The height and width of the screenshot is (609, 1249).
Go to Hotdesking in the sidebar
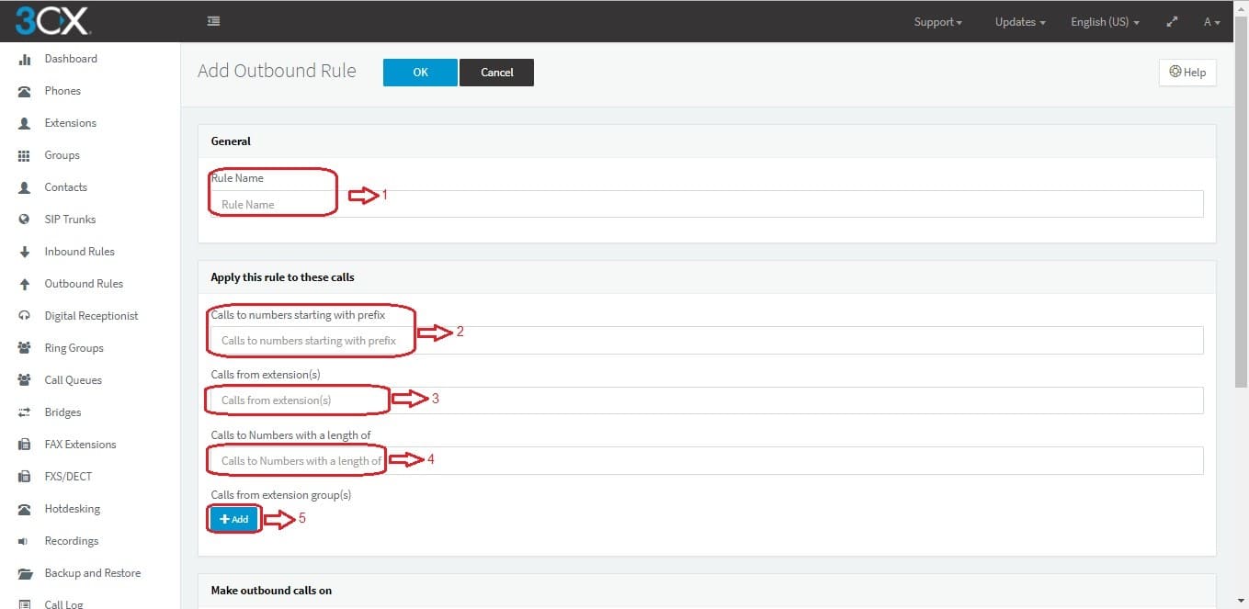[73, 509]
